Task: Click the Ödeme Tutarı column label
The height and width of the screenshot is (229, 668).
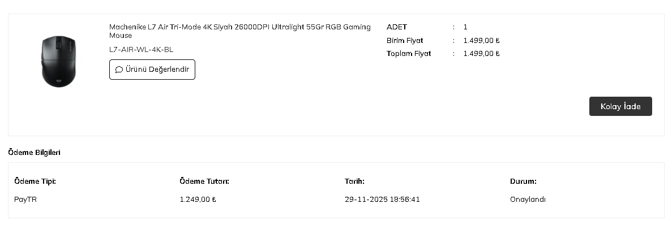Action: tap(204, 182)
